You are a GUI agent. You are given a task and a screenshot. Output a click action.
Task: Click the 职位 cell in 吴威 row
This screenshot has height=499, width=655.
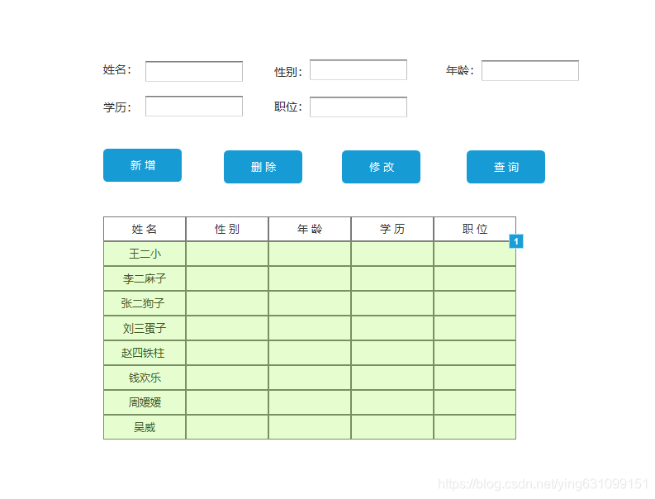click(475, 427)
